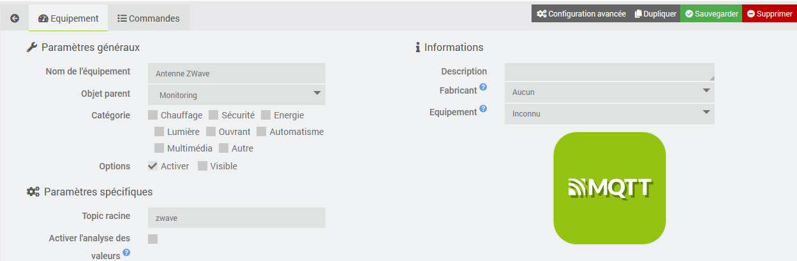Click the Paramètres spécifiques gears icon
Screen dimensions: 797x261
click(33, 192)
